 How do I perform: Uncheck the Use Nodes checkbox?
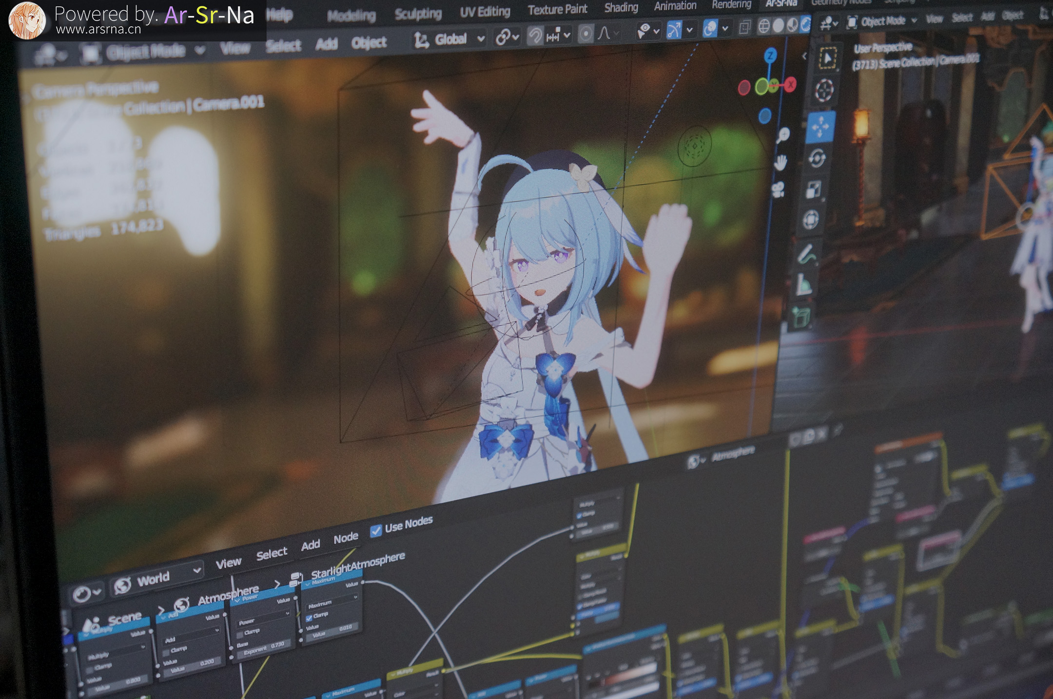376,530
